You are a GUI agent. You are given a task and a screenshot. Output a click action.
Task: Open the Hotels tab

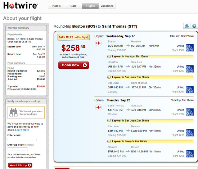[57, 6]
